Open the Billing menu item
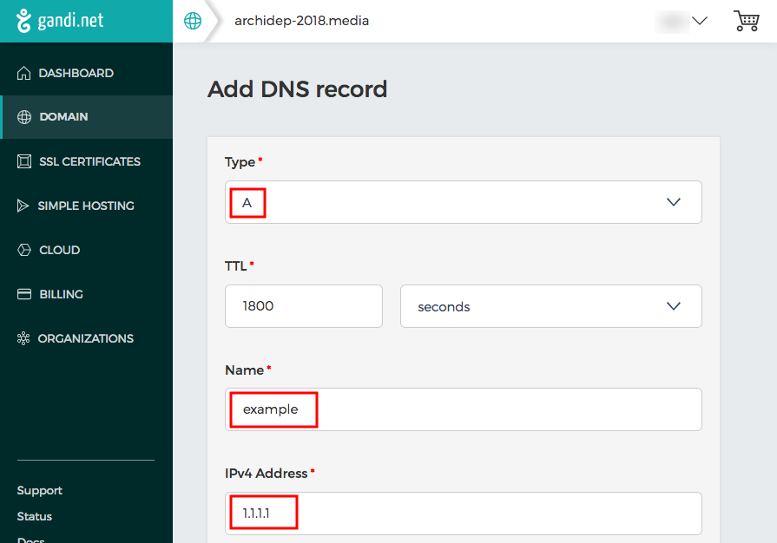The width and height of the screenshot is (777, 543). [61, 294]
